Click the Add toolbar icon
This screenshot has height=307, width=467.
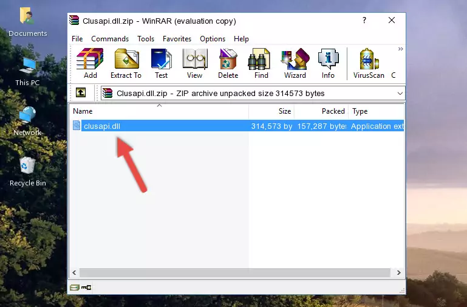pos(90,63)
